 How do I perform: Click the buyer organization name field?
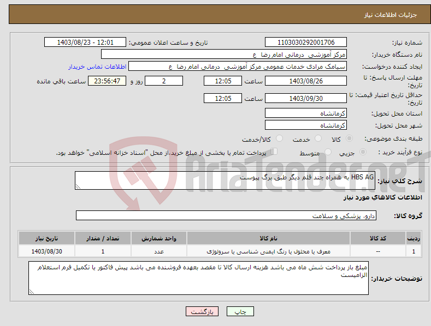(224, 55)
